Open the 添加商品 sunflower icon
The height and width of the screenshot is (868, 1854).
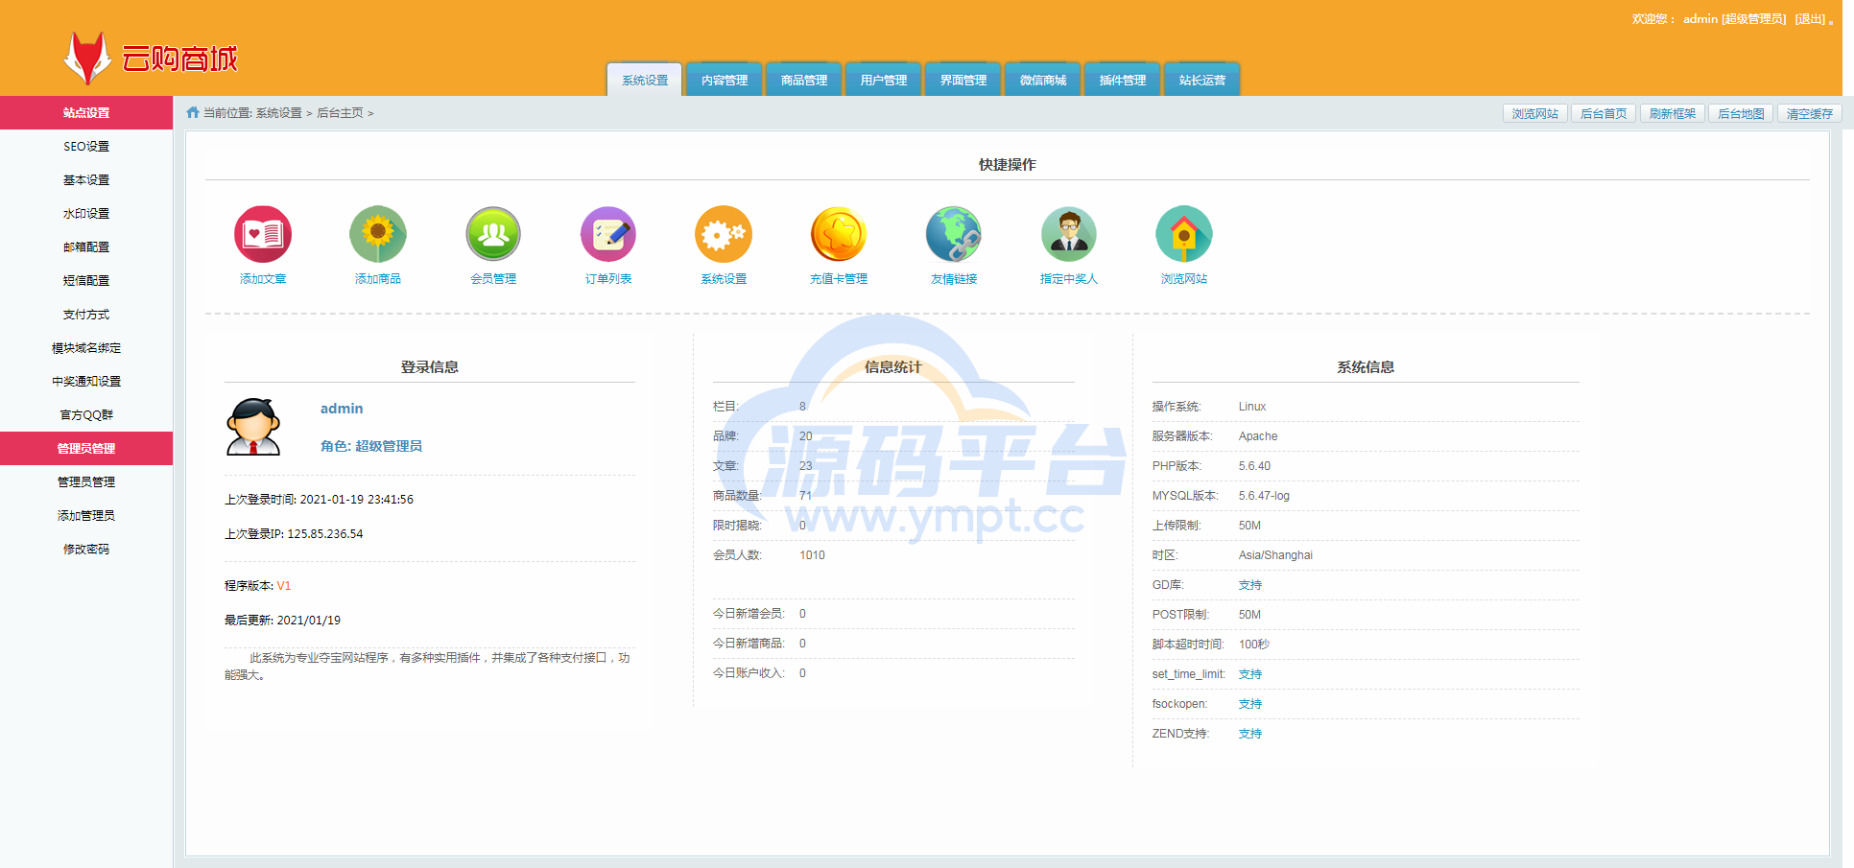[378, 234]
